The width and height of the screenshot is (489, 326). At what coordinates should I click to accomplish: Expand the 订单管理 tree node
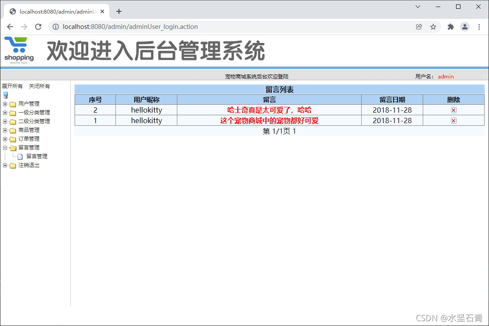click(5, 139)
